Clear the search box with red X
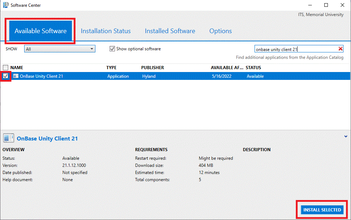Viewport: 351px width, 220px height. pos(340,48)
